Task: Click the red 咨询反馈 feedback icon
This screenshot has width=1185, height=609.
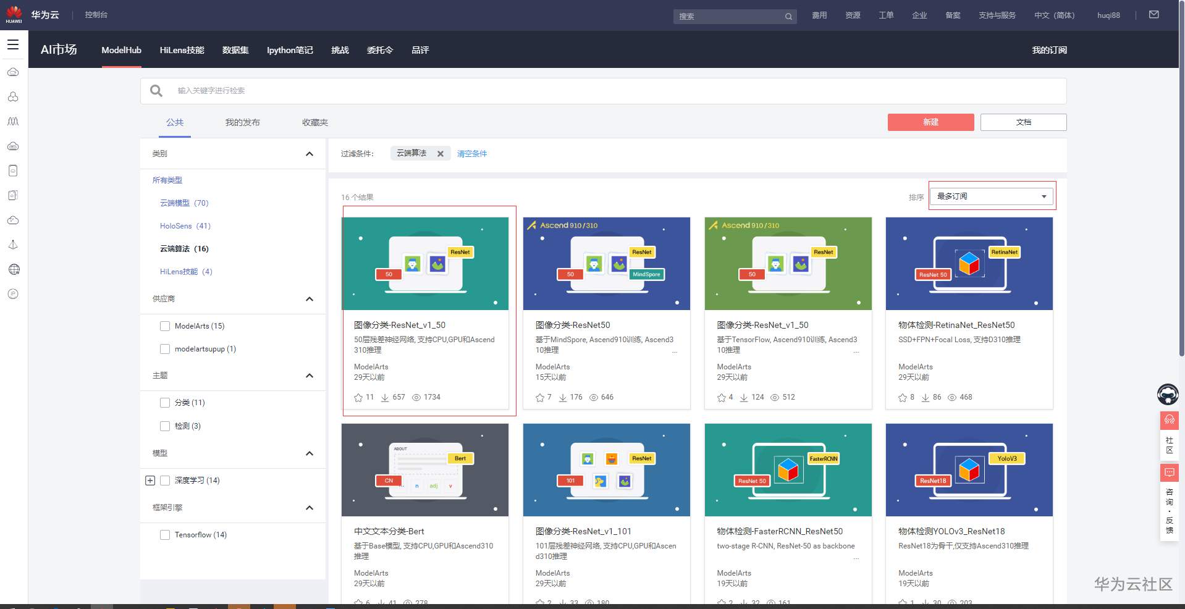Action: pos(1169,472)
